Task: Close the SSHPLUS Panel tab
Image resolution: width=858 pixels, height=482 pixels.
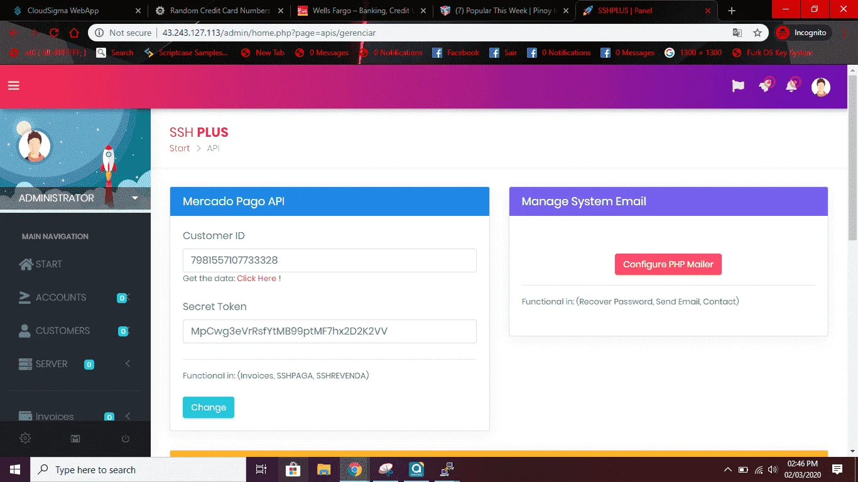Action: coord(709,11)
